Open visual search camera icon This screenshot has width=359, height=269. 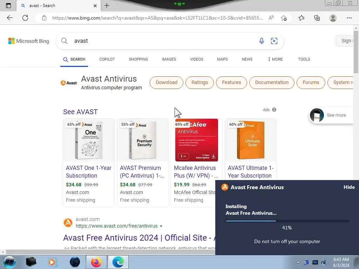point(274,41)
